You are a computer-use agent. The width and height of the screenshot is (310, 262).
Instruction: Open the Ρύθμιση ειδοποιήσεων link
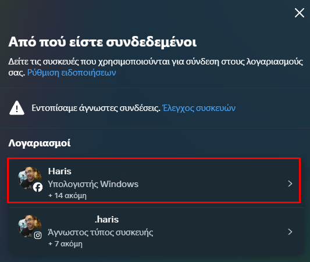[72, 73]
